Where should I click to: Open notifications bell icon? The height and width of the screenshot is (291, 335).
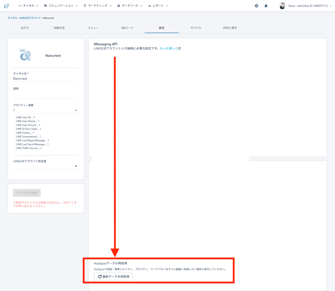[x=266, y=6]
